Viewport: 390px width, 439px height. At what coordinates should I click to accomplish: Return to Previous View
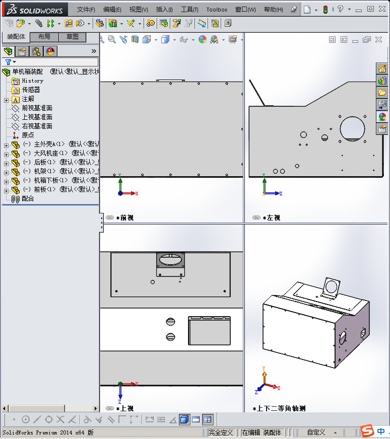123,39
